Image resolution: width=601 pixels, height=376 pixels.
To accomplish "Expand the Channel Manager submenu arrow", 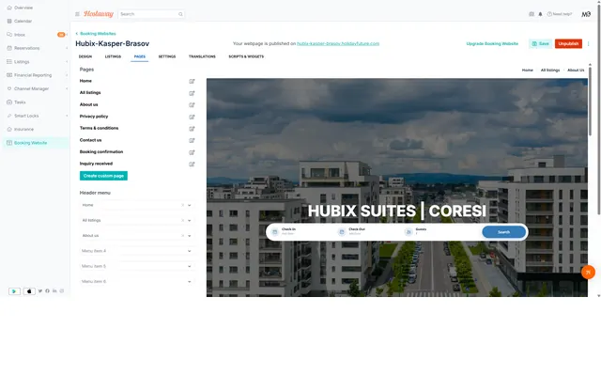I will 67,88.
